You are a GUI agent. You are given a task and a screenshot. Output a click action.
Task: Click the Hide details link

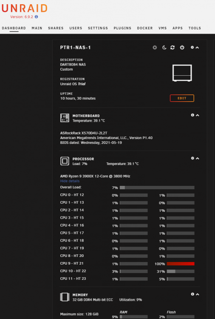[x=70, y=181]
